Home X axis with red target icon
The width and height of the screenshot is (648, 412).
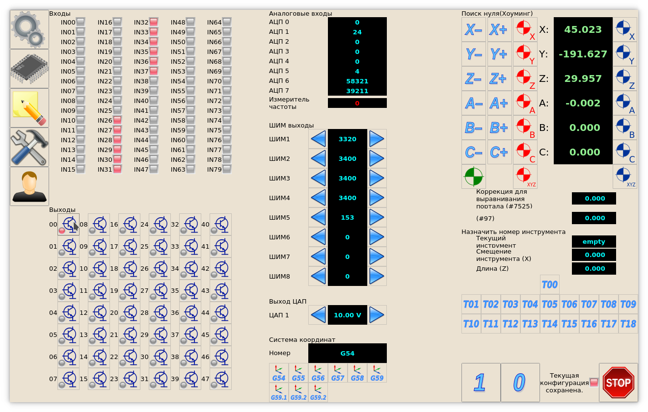tap(525, 29)
